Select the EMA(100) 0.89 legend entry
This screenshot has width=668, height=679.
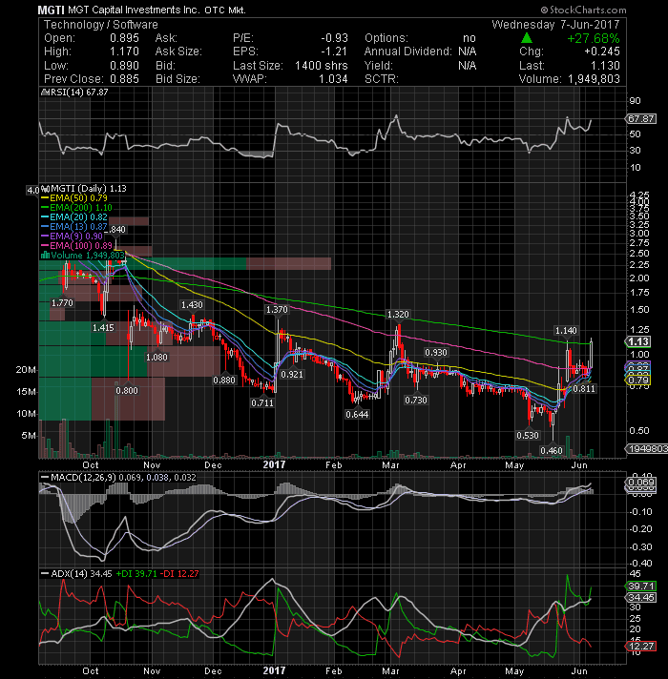click(x=76, y=245)
